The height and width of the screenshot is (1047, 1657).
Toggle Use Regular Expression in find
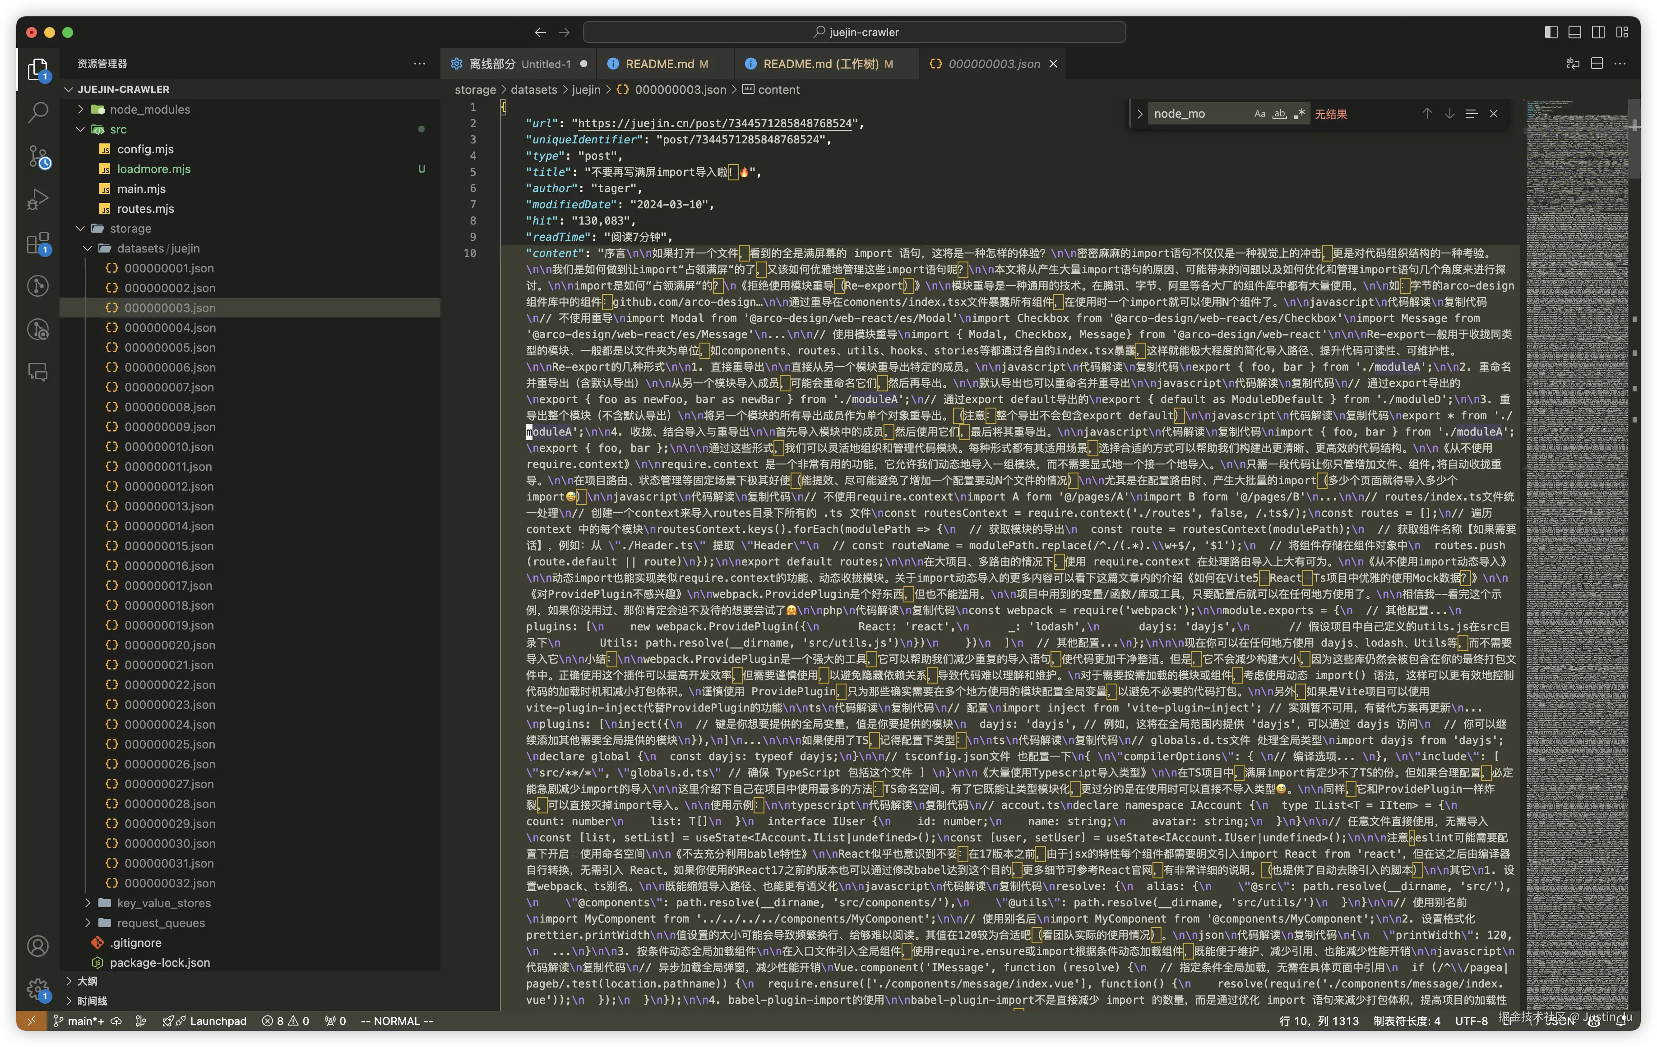(x=1299, y=114)
